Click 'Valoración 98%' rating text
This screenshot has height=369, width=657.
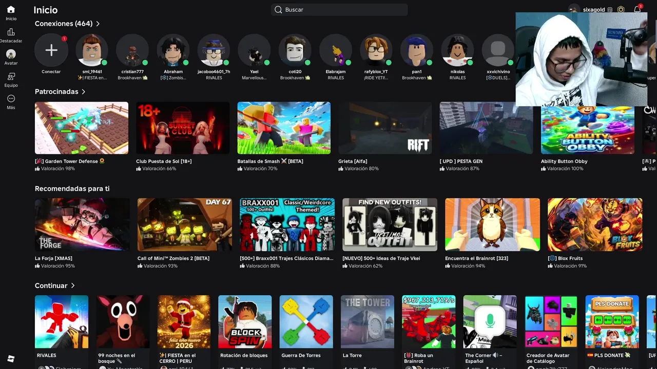click(x=57, y=169)
